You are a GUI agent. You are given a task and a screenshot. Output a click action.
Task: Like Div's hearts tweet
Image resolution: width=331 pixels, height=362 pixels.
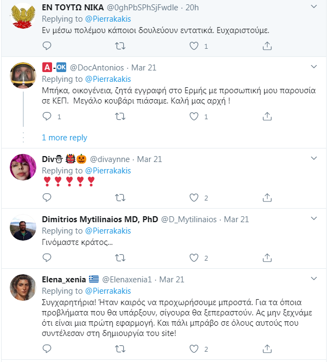pos(194,198)
